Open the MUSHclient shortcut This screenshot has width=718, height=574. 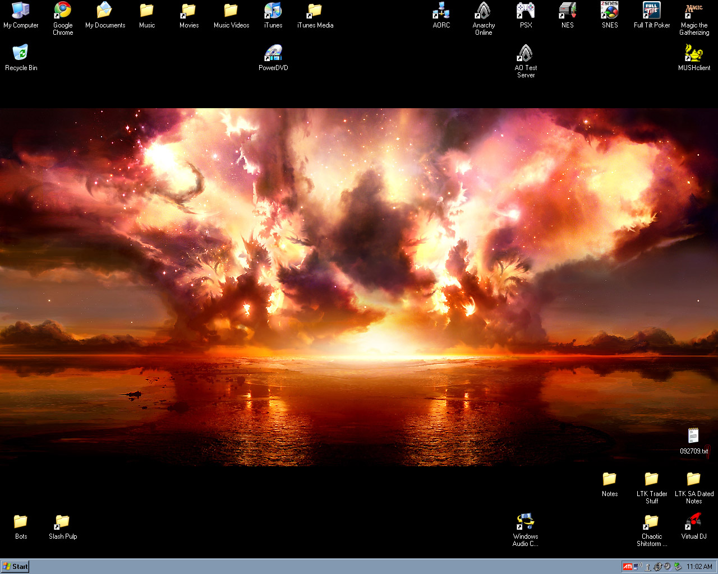[694, 54]
